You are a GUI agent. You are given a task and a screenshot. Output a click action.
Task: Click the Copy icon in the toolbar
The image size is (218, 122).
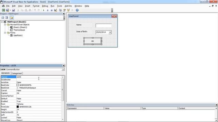(x=22, y=10)
